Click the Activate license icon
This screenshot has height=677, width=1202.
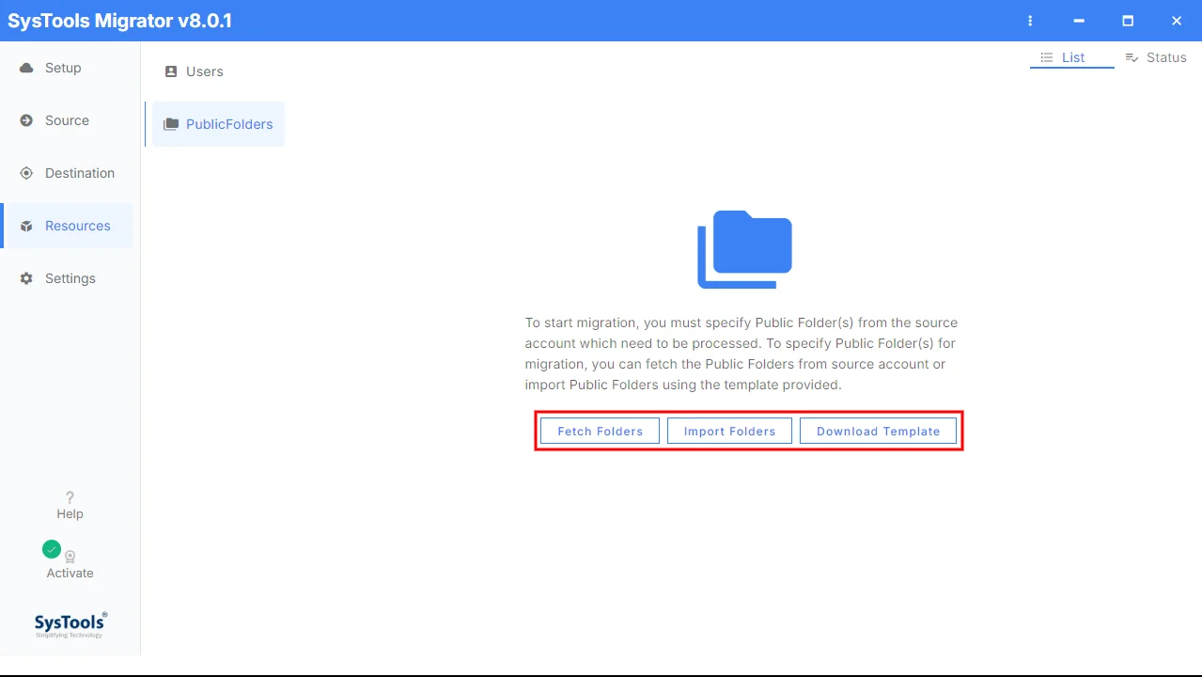pyautogui.click(x=70, y=557)
